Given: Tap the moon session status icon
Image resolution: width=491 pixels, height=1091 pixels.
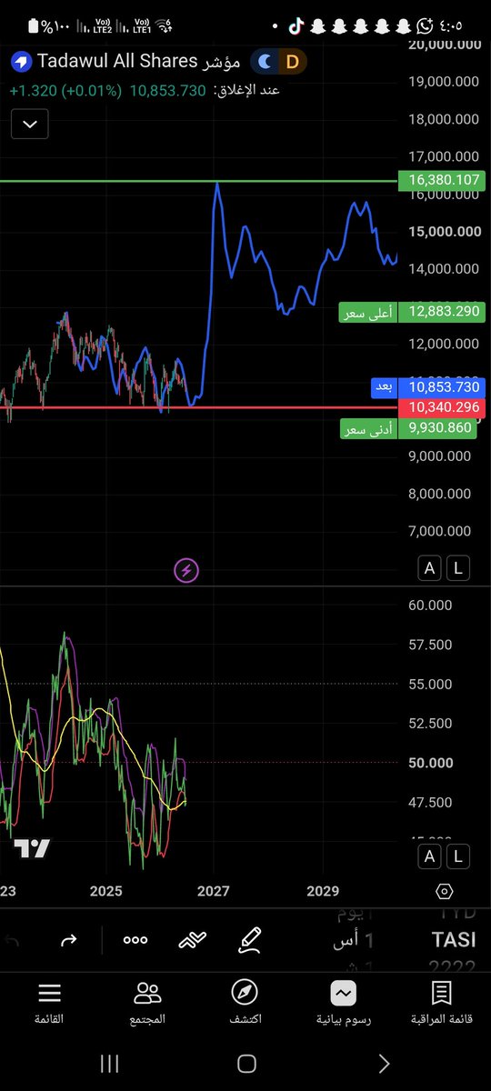Looking at the screenshot, I should [x=265, y=62].
